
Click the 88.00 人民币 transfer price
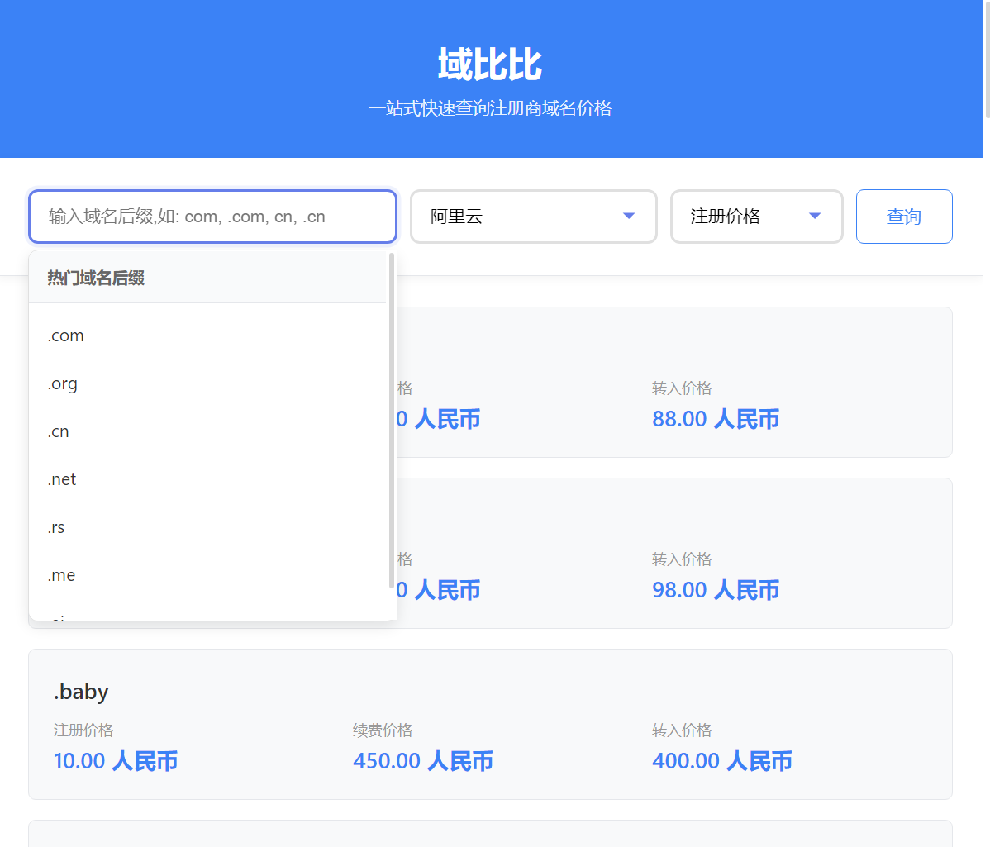point(716,419)
